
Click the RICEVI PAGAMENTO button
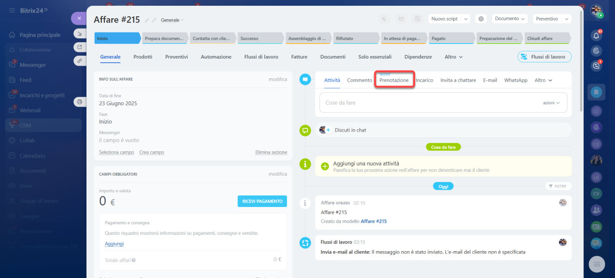262,201
